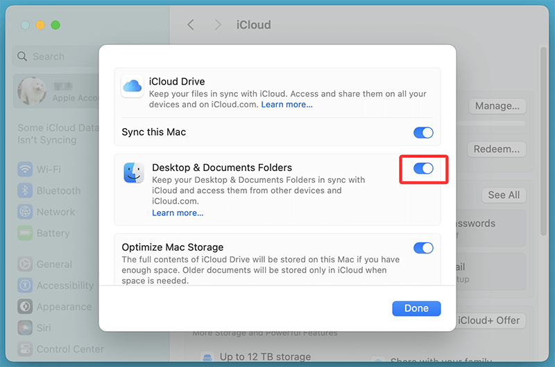Click the Up to 12 TB storage icon
555x367 pixels.
[x=207, y=357]
